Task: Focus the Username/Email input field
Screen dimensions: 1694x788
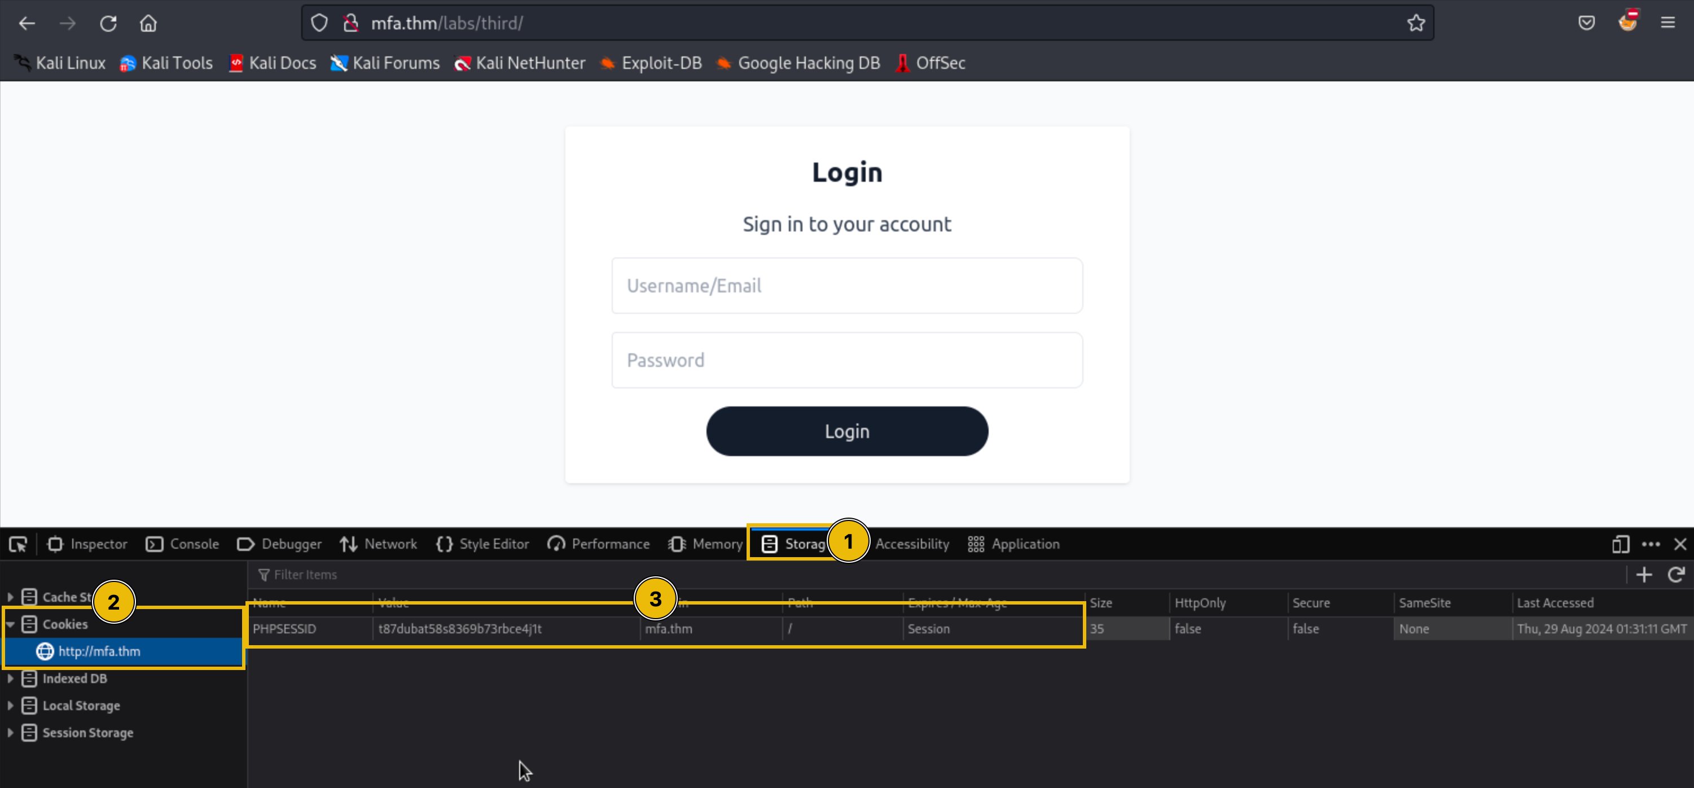Action: pyautogui.click(x=846, y=286)
